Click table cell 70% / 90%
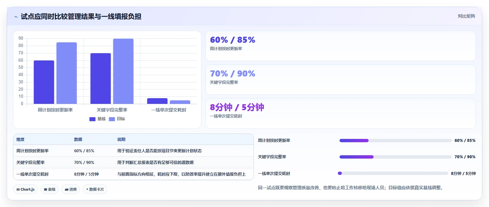489x207 pixels. click(84, 163)
